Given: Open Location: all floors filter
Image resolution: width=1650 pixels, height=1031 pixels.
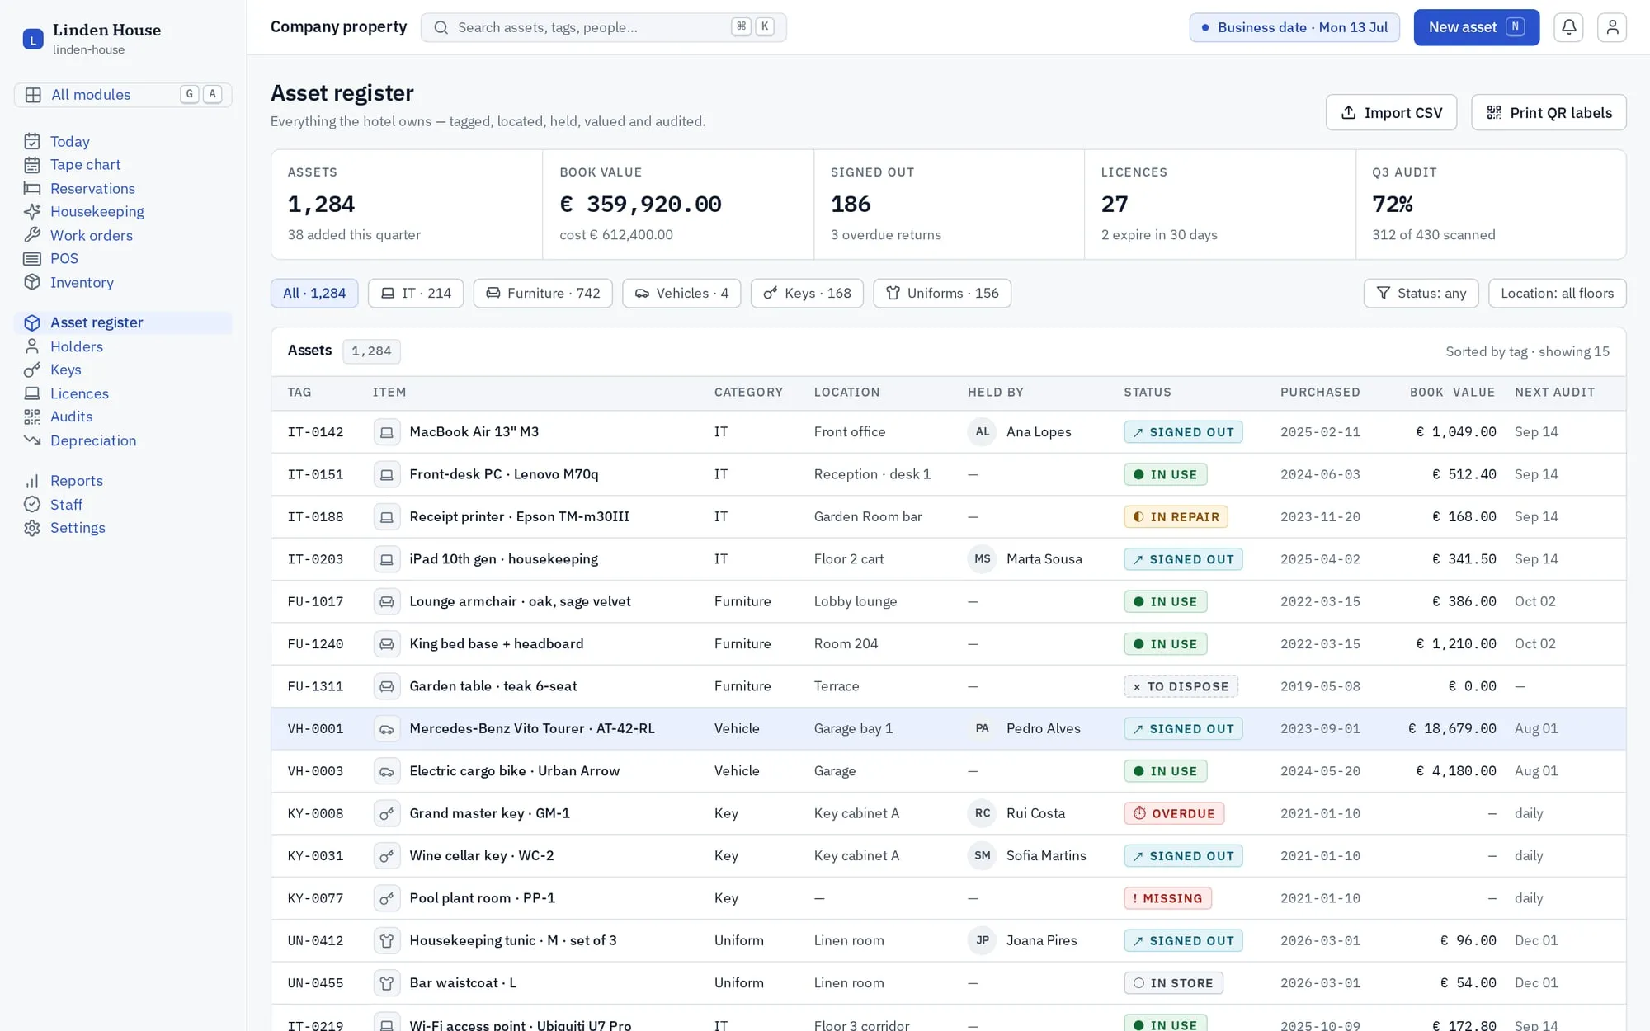Looking at the screenshot, I should coord(1557,294).
